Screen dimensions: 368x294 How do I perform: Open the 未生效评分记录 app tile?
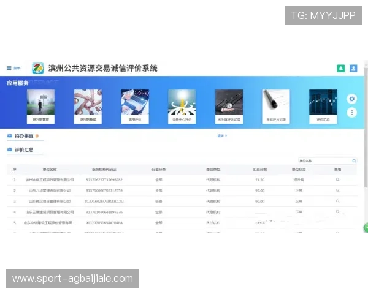pyautogui.click(x=229, y=107)
